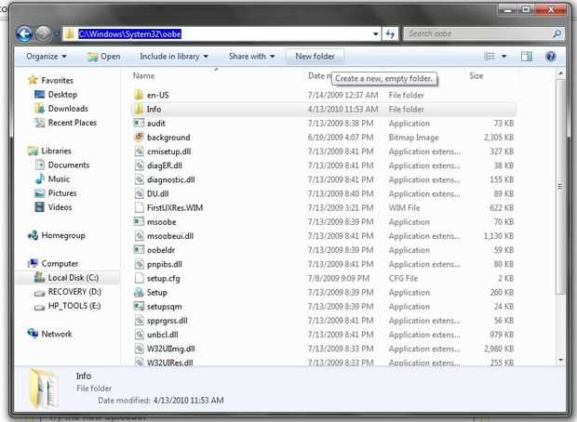The width and height of the screenshot is (577, 422).
Task: Sort files by the Name column
Action: pos(144,75)
